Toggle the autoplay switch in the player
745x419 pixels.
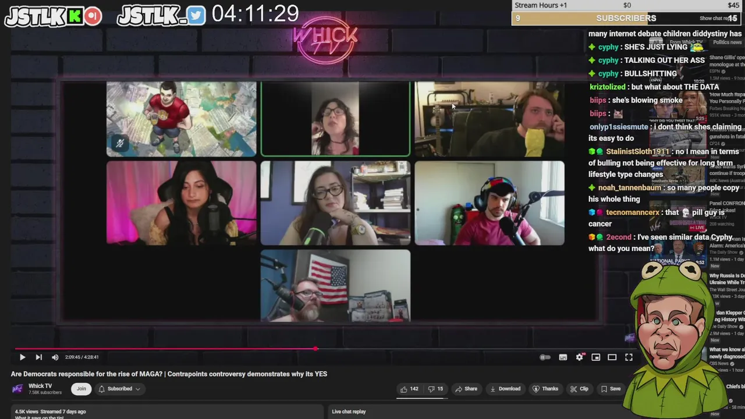tap(545, 357)
